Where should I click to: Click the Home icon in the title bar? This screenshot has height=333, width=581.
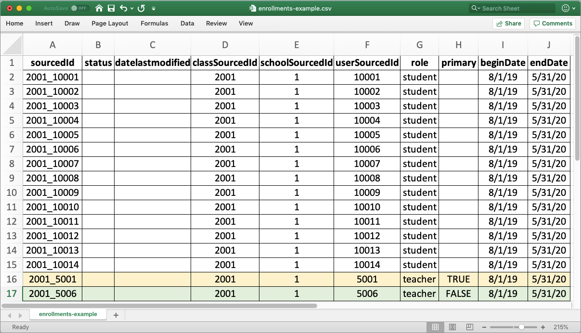click(x=99, y=8)
